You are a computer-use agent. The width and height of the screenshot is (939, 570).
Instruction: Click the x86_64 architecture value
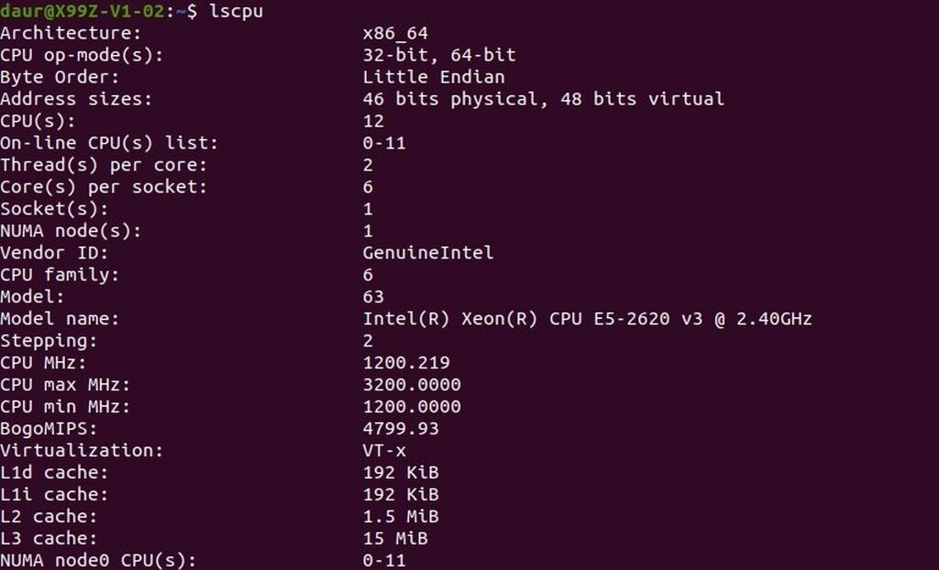coord(395,33)
